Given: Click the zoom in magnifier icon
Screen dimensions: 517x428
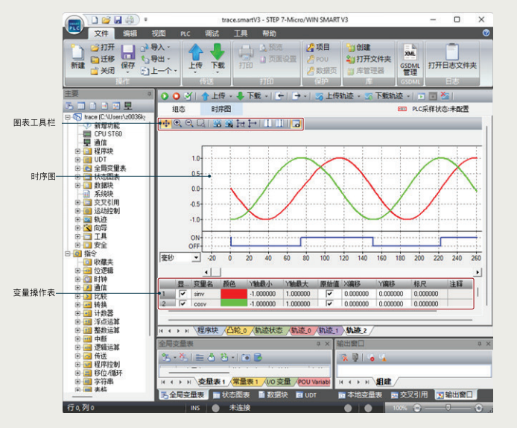Looking at the screenshot, I should [x=178, y=123].
